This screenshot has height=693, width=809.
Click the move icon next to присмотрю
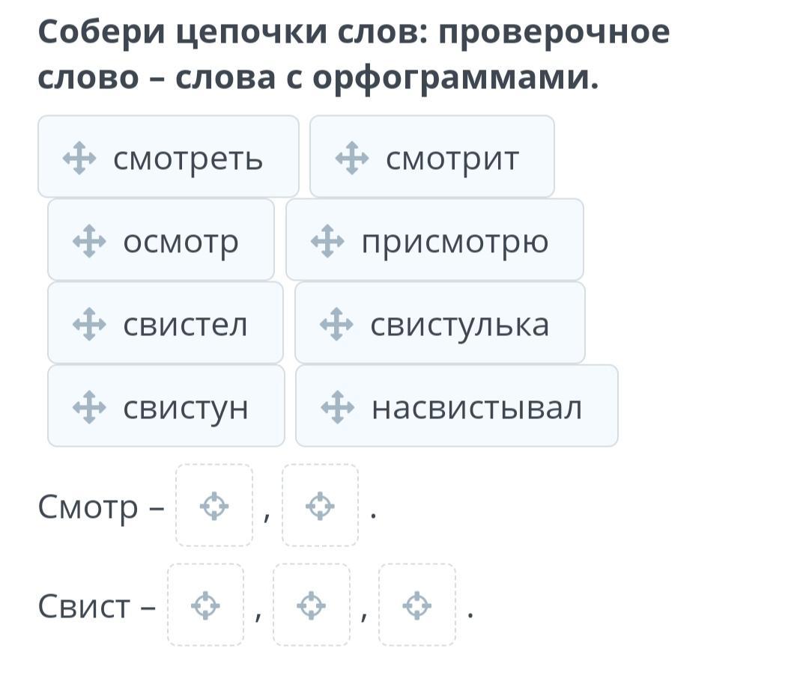[x=327, y=242]
